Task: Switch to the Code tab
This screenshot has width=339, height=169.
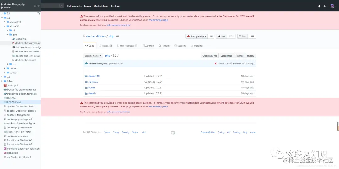Action: point(90,46)
